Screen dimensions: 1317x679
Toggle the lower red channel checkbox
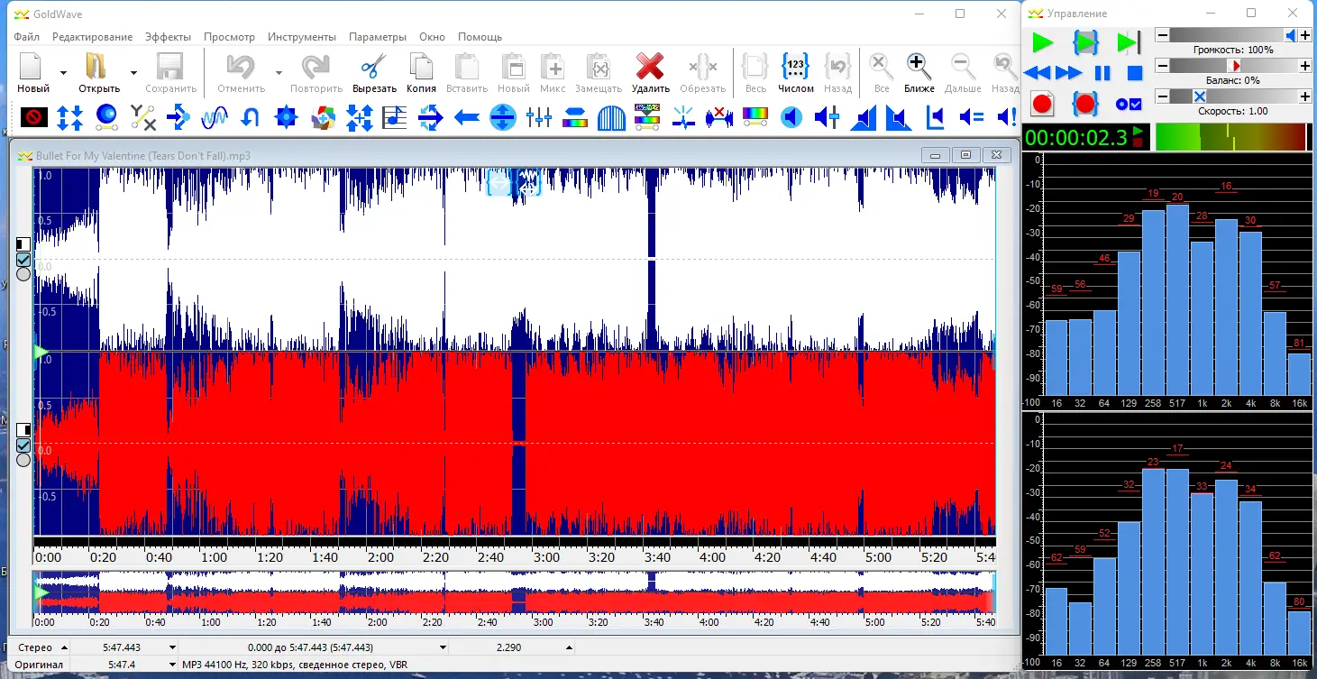23,445
